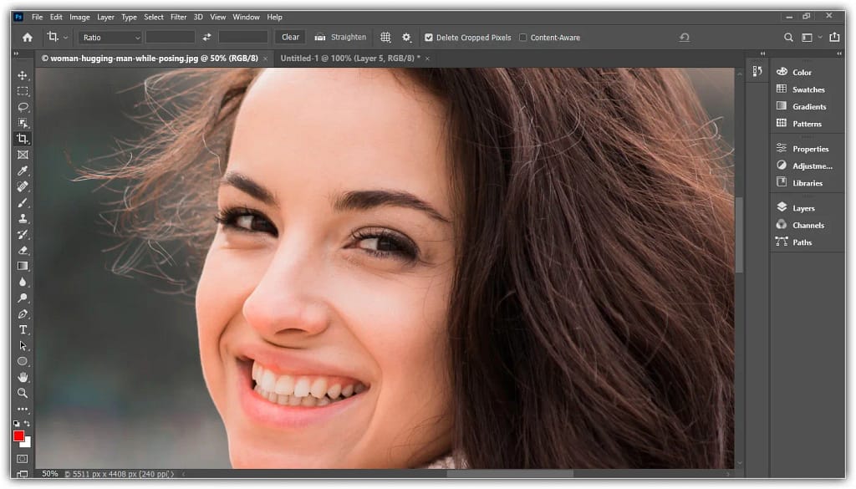Click the crop width input field
Image resolution: width=856 pixels, height=489 pixels.
click(x=170, y=37)
